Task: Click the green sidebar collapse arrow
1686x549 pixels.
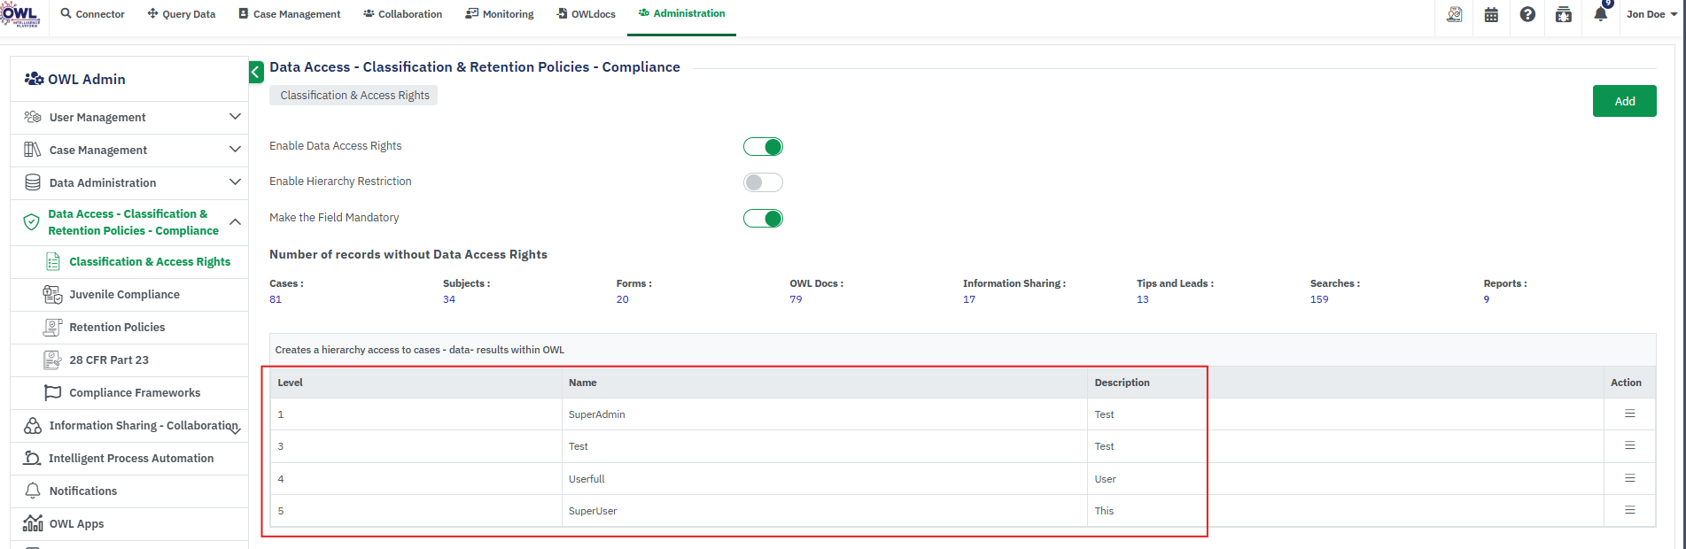Action: click(256, 72)
